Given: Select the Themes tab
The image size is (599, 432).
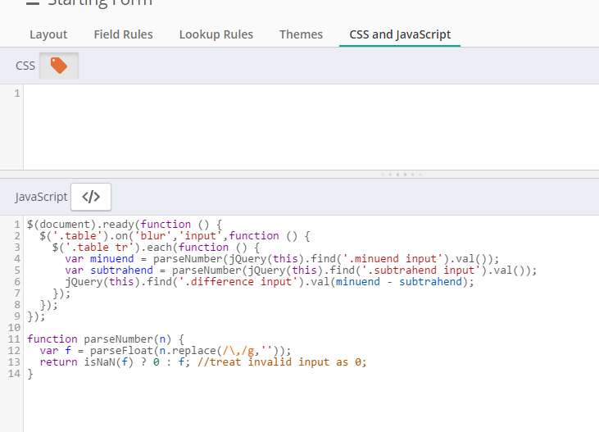Looking at the screenshot, I should (301, 34).
